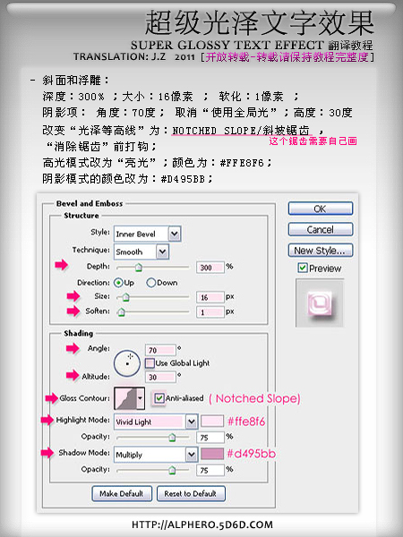Click the Soften slider handle

click(x=121, y=311)
